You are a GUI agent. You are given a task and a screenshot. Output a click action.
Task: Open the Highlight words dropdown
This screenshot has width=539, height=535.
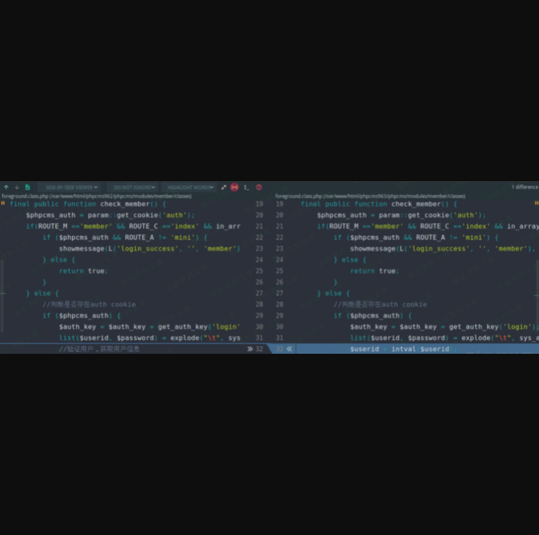click(189, 187)
